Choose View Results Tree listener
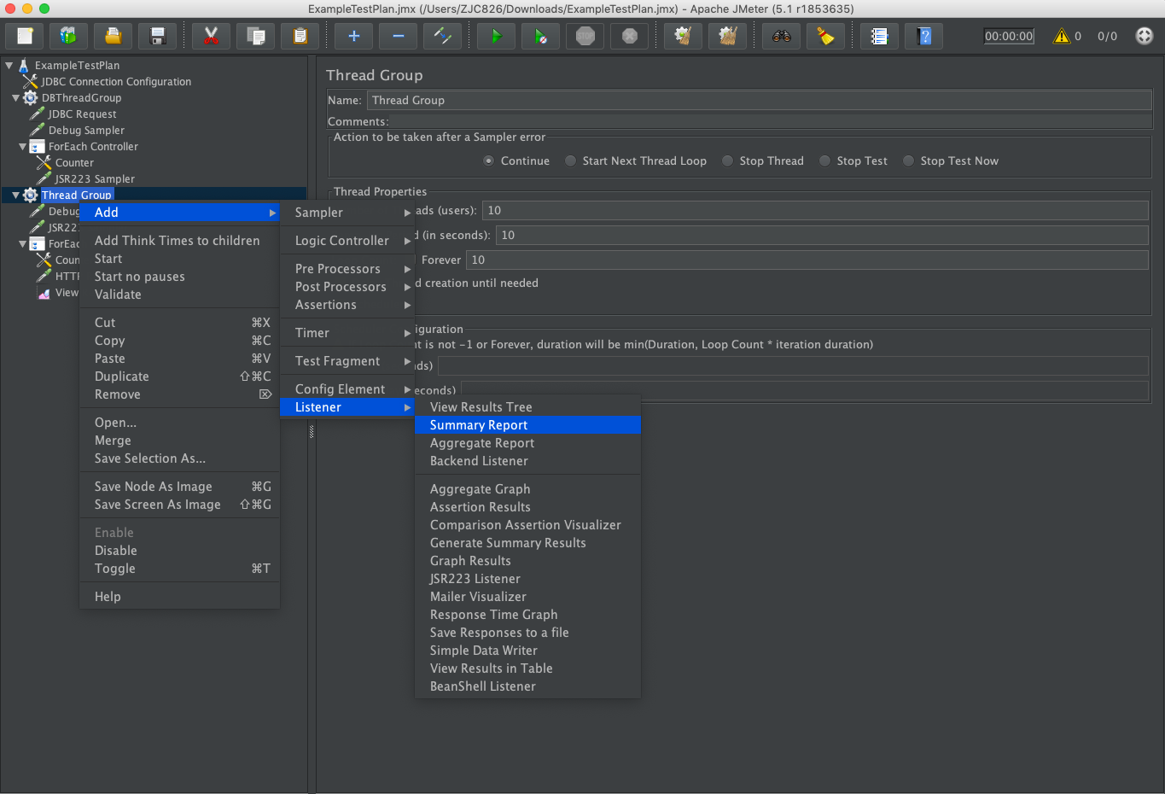Screen dimensions: 1165x794 pos(527,407)
